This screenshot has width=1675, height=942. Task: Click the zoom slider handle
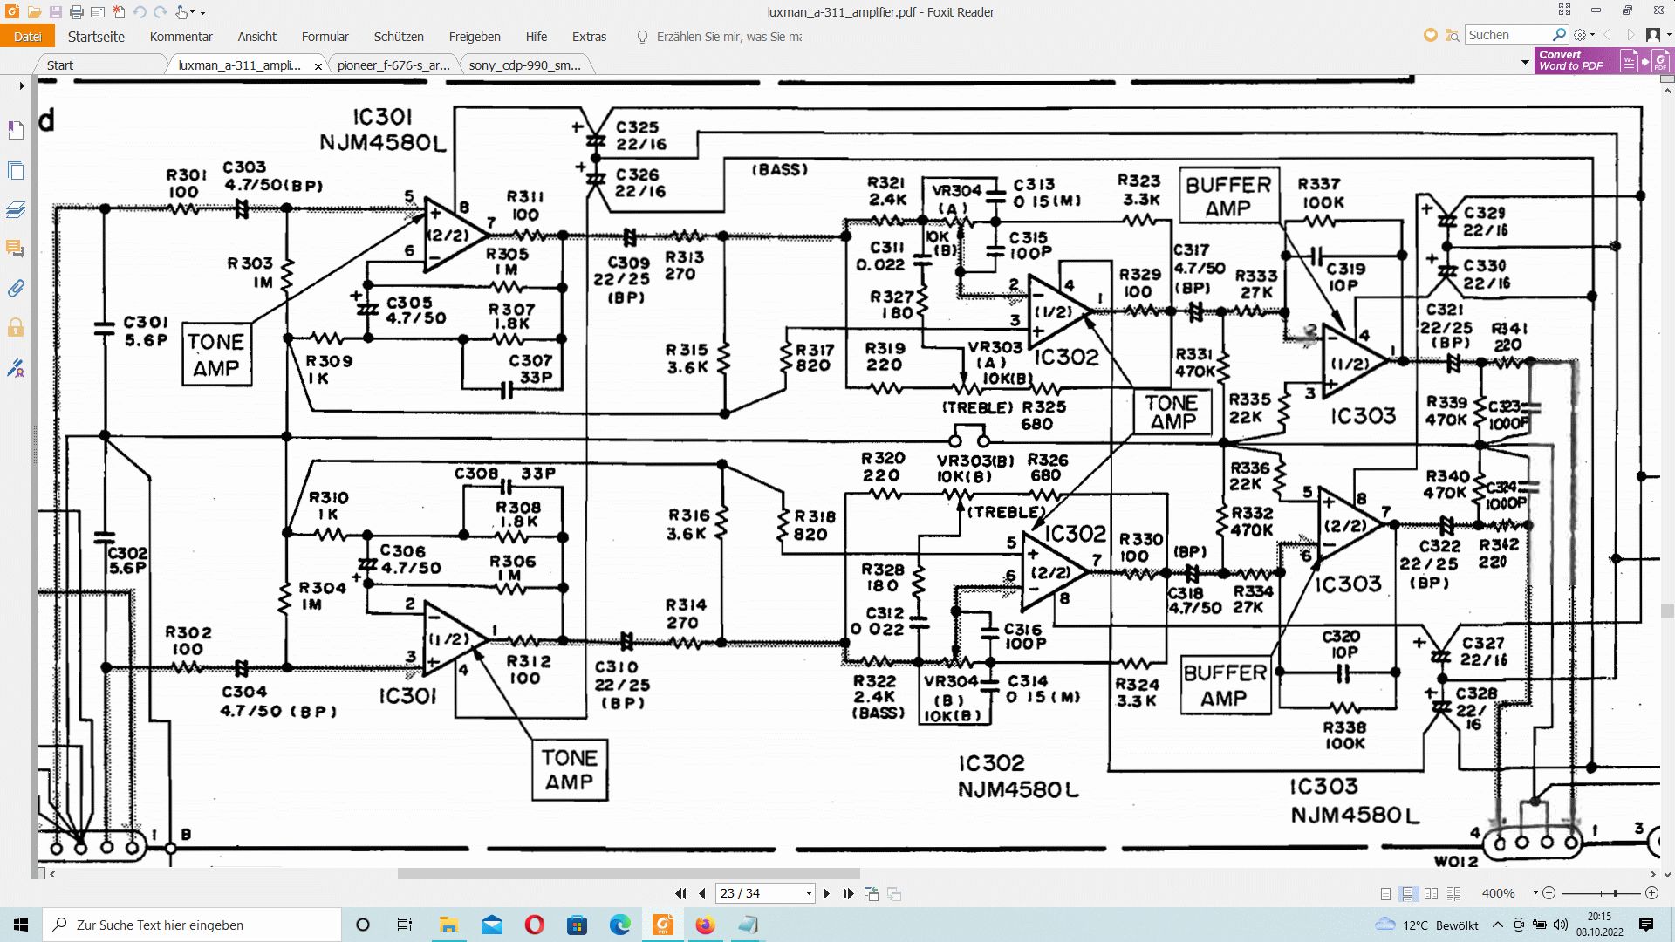tap(1615, 893)
